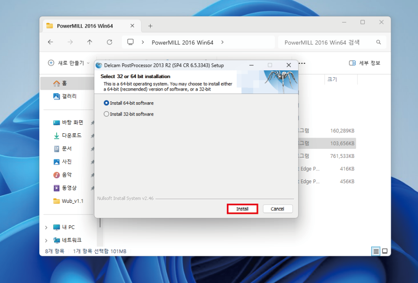418x283 pixels.
Task: Minimize the File Explorer window
Action: point(344,22)
